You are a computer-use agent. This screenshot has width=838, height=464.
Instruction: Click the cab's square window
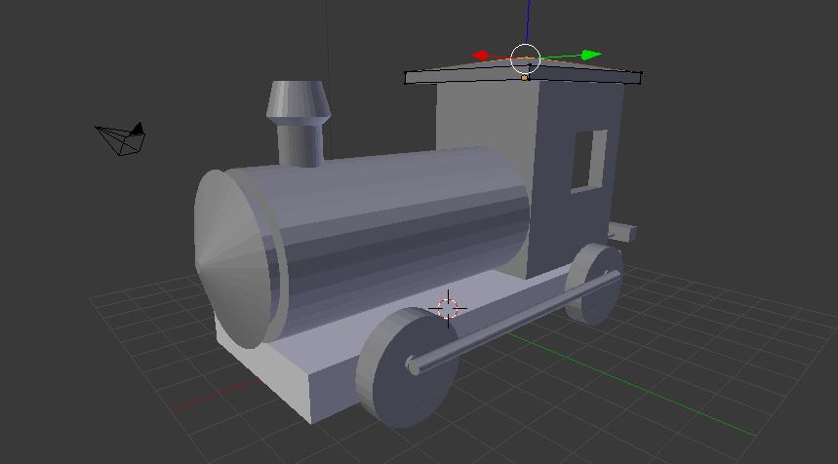click(589, 160)
